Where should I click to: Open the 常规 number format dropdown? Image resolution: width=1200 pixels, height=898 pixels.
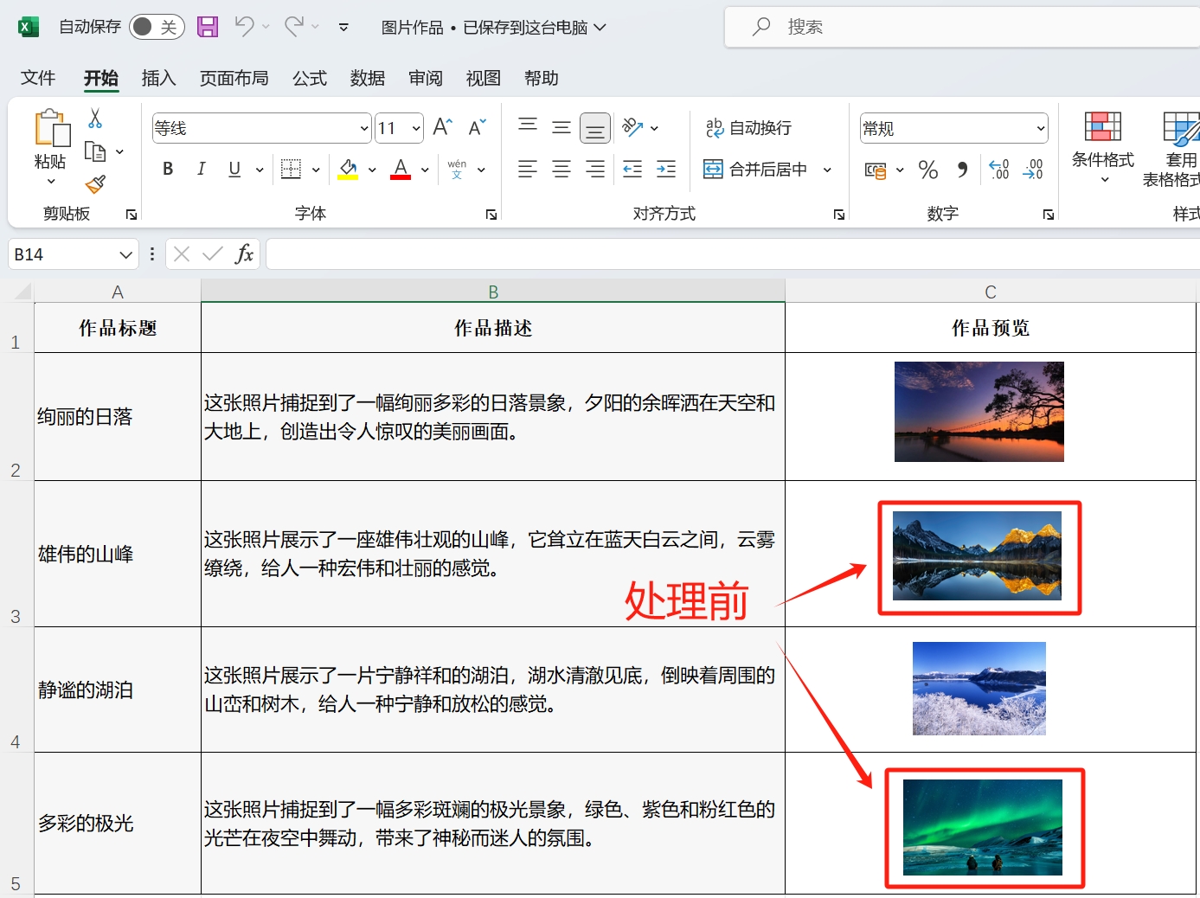pos(1043,127)
